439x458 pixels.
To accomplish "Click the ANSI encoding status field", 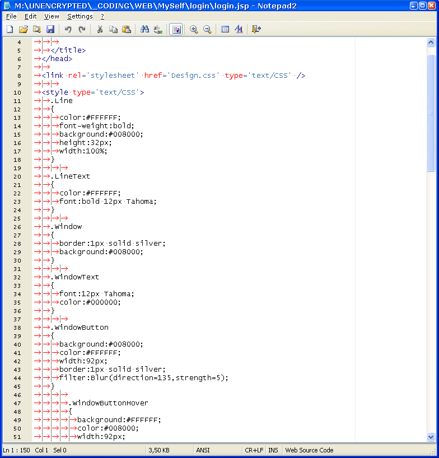I will pos(203,450).
